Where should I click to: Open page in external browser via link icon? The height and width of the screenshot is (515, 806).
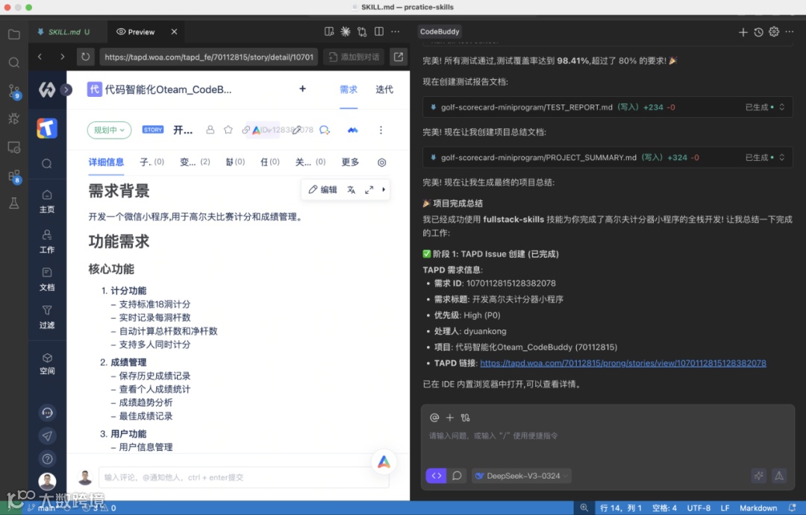click(399, 56)
